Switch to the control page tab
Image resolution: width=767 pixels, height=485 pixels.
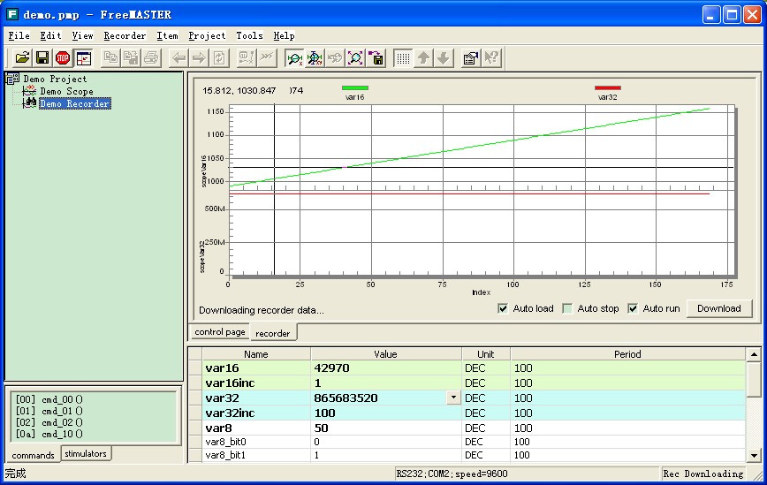(220, 332)
